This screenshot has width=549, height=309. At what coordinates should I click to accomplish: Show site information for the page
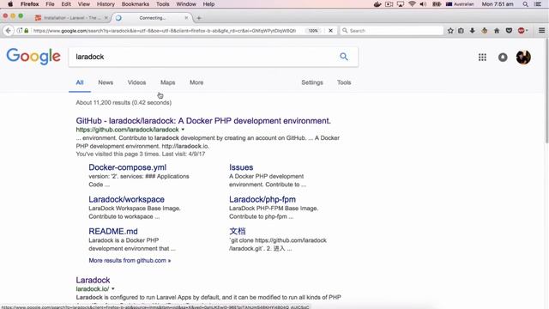click(x=20, y=31)
